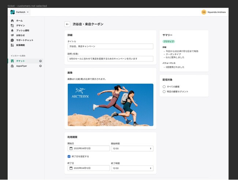Click the push notification bell icon
The height and width of the screenshot is (180, 238).
(x=12, y=30)
